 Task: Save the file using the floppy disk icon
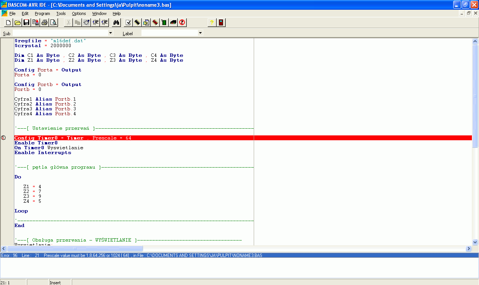click(27, 23)
